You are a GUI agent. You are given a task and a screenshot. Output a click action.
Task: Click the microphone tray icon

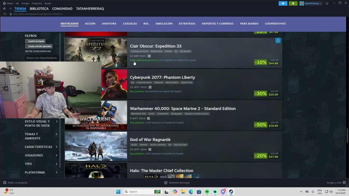313,192
